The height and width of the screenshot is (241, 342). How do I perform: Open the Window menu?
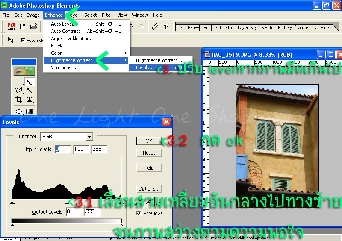pos(140,15)
